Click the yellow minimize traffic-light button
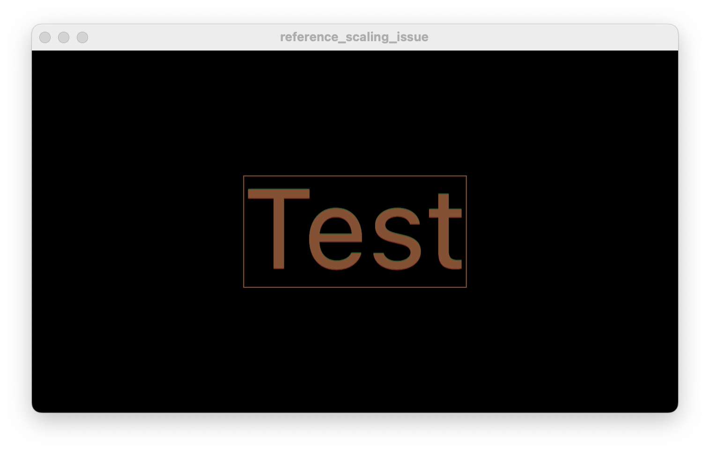The image size is (710, 452). pyautogui.click(x=64, y=37)
